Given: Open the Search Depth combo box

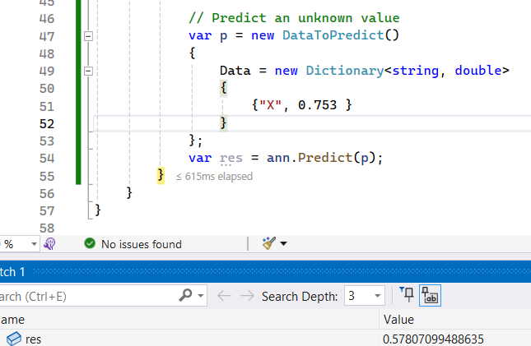Looking at the screenshot, I should click(x=365, y=296).
